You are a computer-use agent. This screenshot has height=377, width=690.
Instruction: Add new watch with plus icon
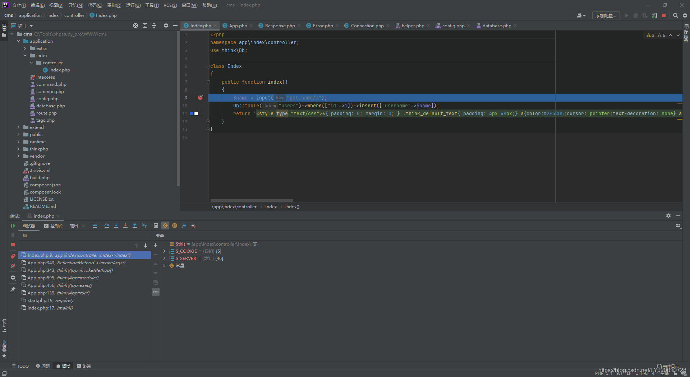tap(156, 246)
